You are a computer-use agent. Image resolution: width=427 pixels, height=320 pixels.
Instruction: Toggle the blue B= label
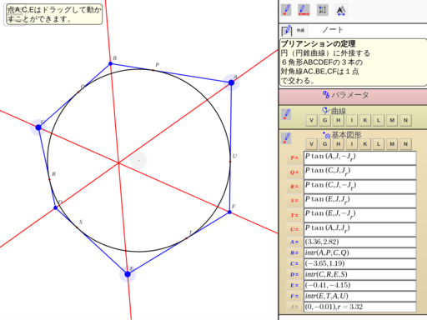pos(294,253)
